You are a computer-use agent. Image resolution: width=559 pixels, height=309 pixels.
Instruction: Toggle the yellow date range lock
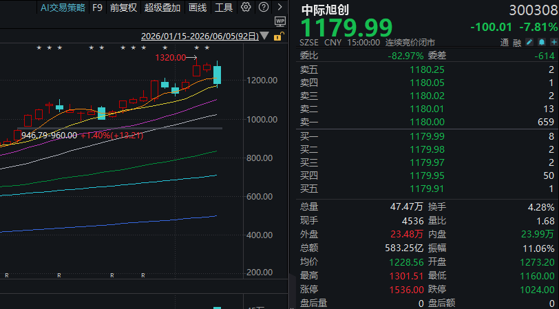pyautogui.click(x=278, y=36)
